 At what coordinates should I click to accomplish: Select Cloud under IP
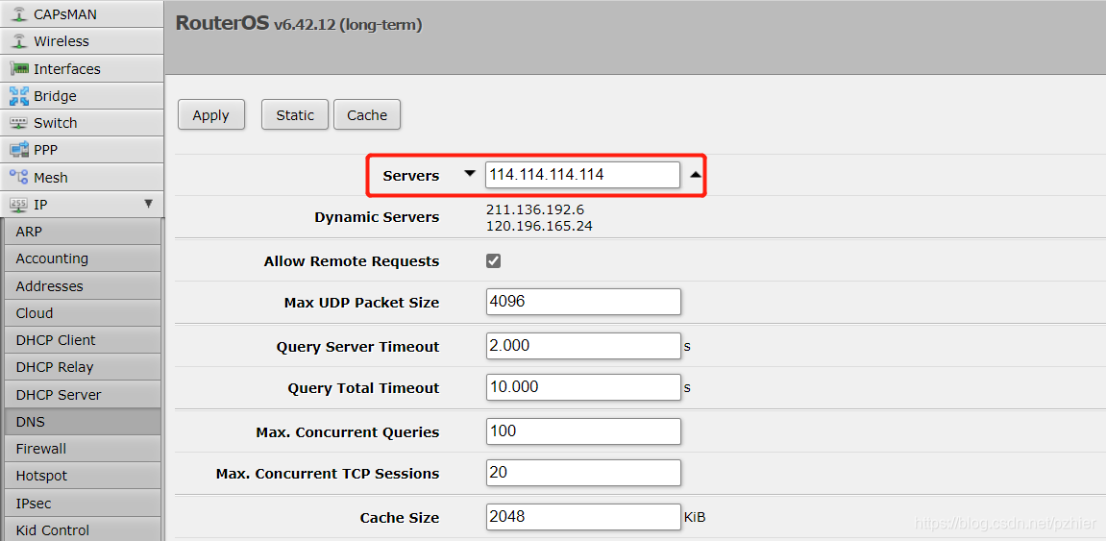coord(82,313)
